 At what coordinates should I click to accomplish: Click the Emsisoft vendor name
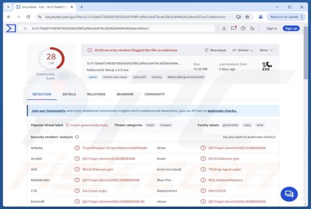[38, 201]
